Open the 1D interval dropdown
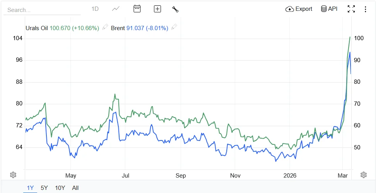The image size is (376, 193). coord(95,9)
